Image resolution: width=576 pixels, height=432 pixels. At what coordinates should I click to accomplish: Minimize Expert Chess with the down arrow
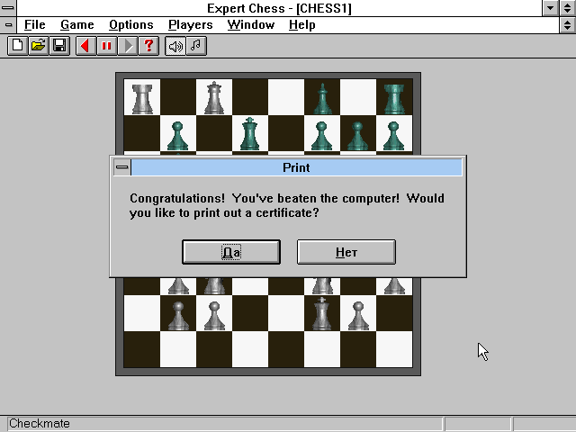[550, 8]
